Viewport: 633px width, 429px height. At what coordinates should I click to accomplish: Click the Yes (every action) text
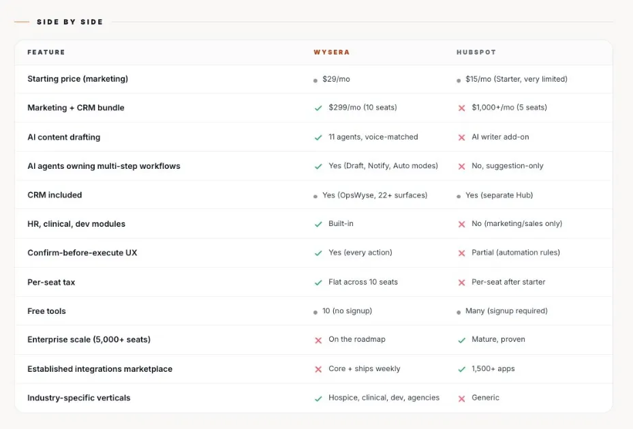point(360,252)
